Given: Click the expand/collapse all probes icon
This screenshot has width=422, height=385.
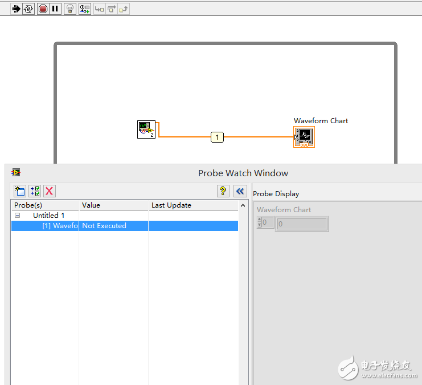Looking at the screenshot, I should (x=35, y=191).
